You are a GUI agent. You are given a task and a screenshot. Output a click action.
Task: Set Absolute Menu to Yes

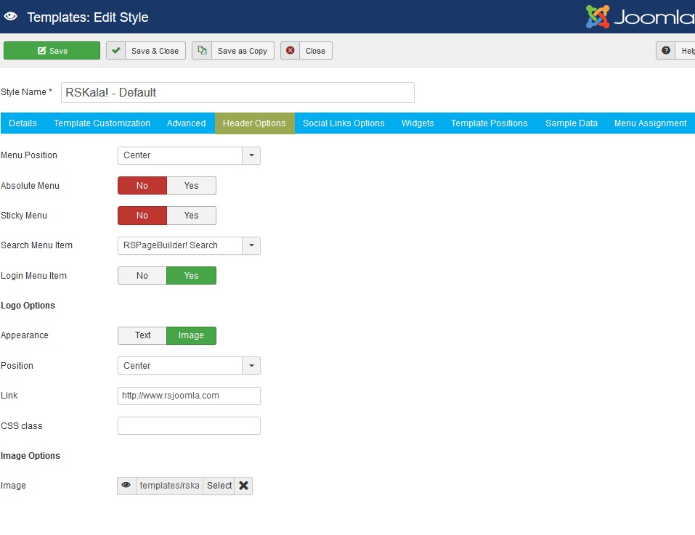pos(192,186)
